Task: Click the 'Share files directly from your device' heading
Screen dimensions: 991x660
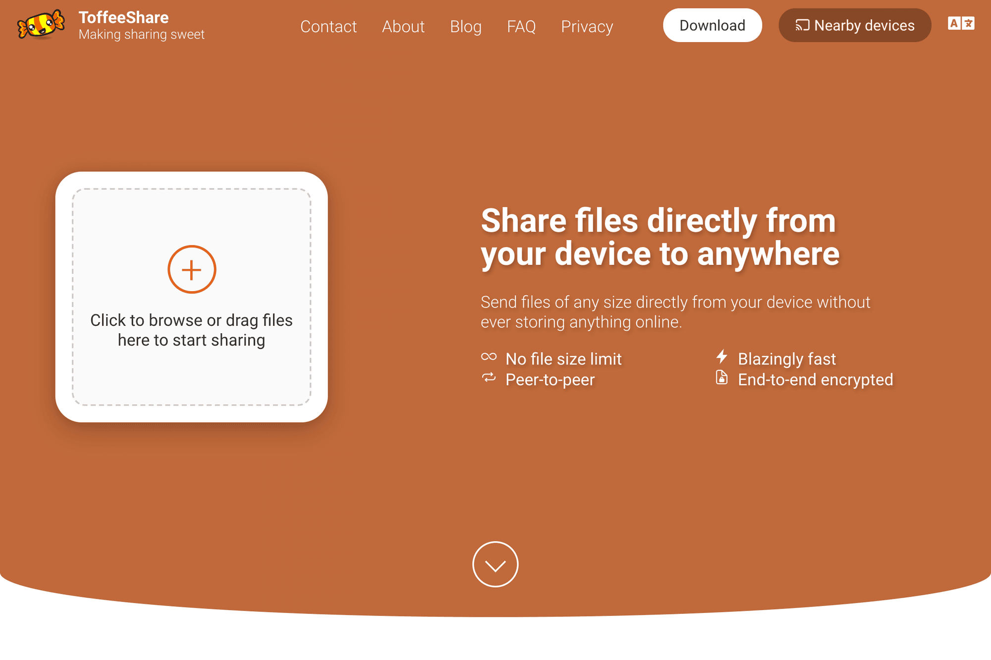Action: pos(660,237)
